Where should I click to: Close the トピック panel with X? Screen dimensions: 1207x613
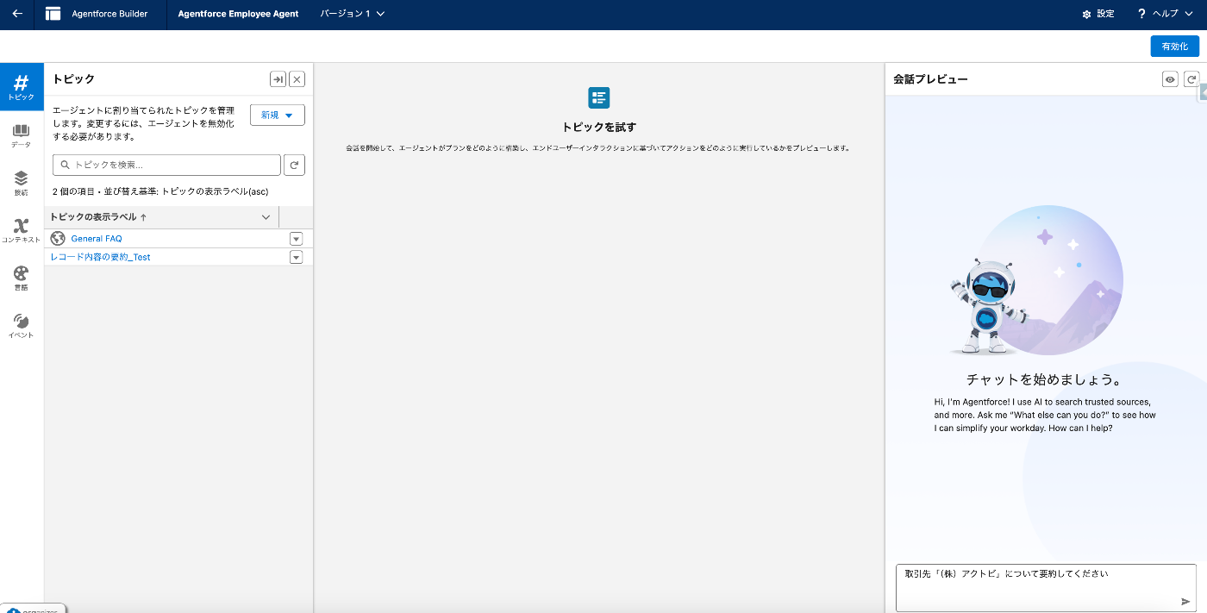click(x=297, y=79)
